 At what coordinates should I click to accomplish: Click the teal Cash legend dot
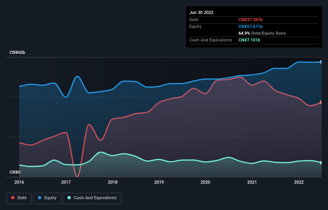[69, 198]
